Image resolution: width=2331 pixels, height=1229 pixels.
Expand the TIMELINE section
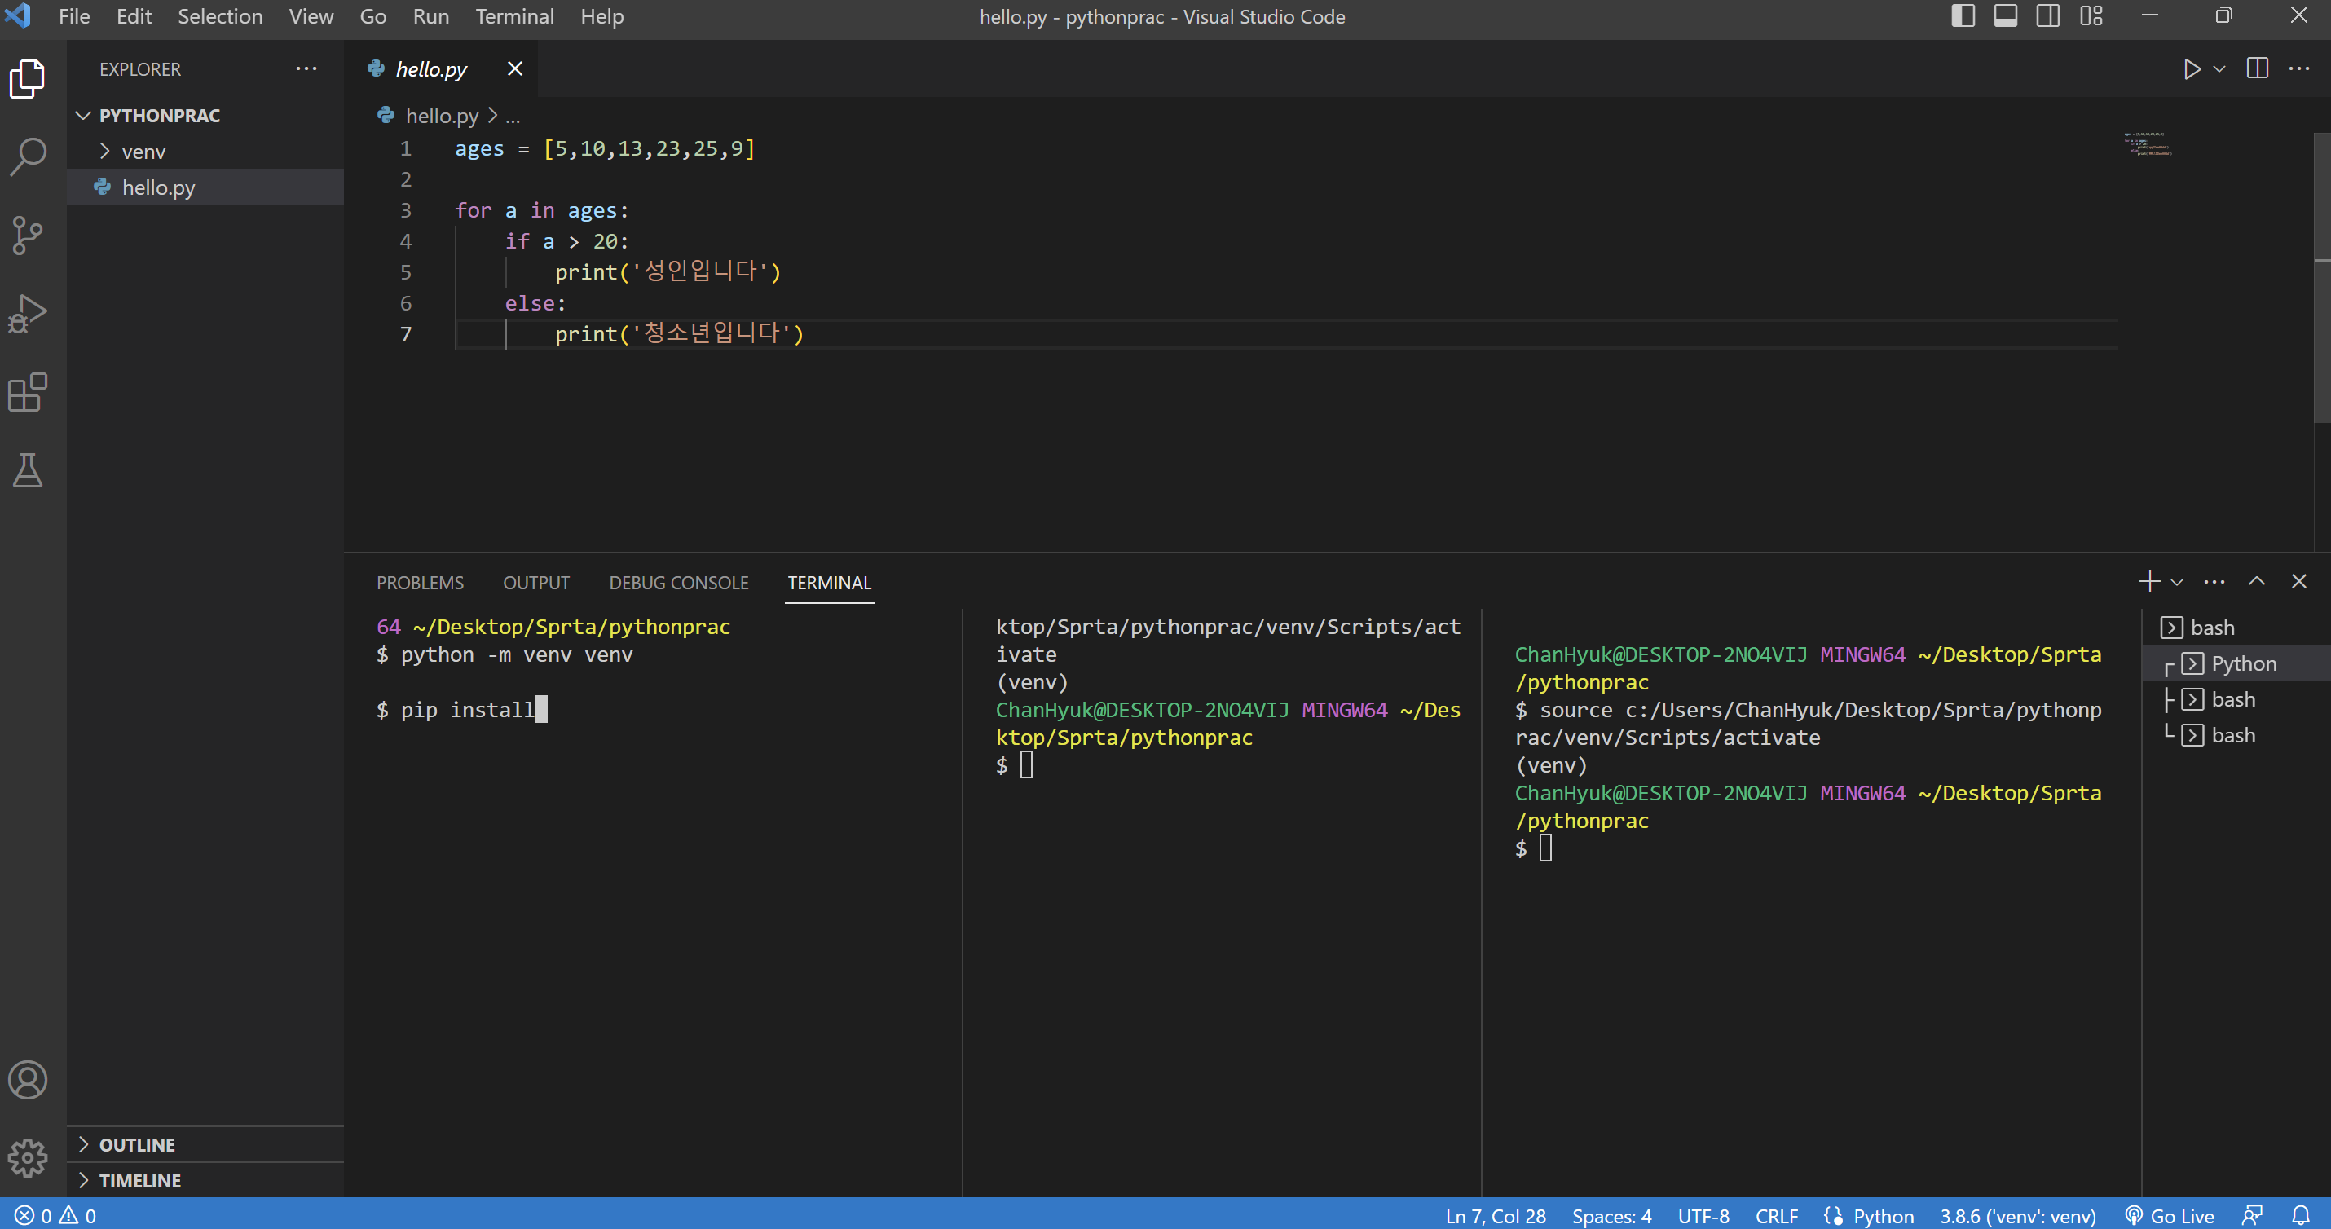point(206,1180)
